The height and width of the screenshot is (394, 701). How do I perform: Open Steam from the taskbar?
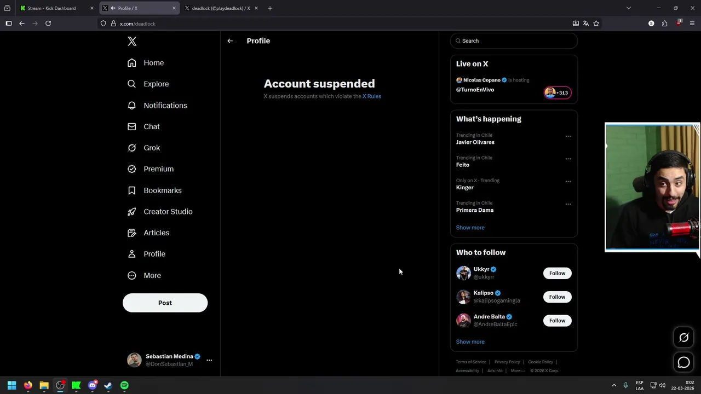pyautogui.click(x=108, y=385)
